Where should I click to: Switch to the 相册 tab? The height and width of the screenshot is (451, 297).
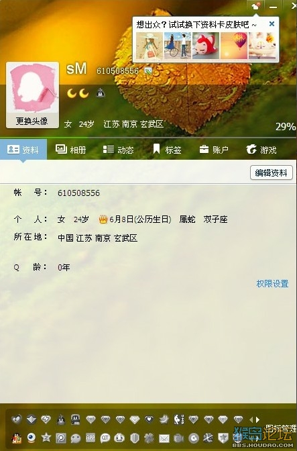(70, 150)
